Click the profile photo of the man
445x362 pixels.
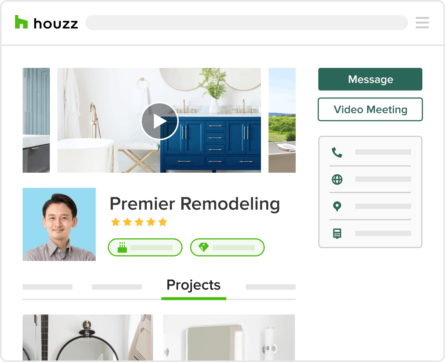click(59, 224)
